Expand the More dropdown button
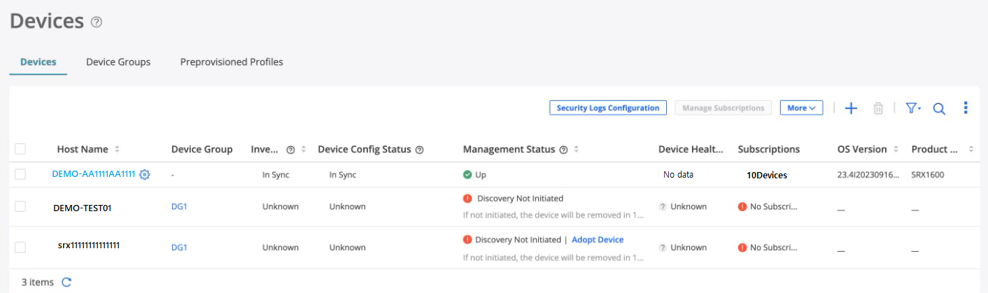 click(801, 108)
